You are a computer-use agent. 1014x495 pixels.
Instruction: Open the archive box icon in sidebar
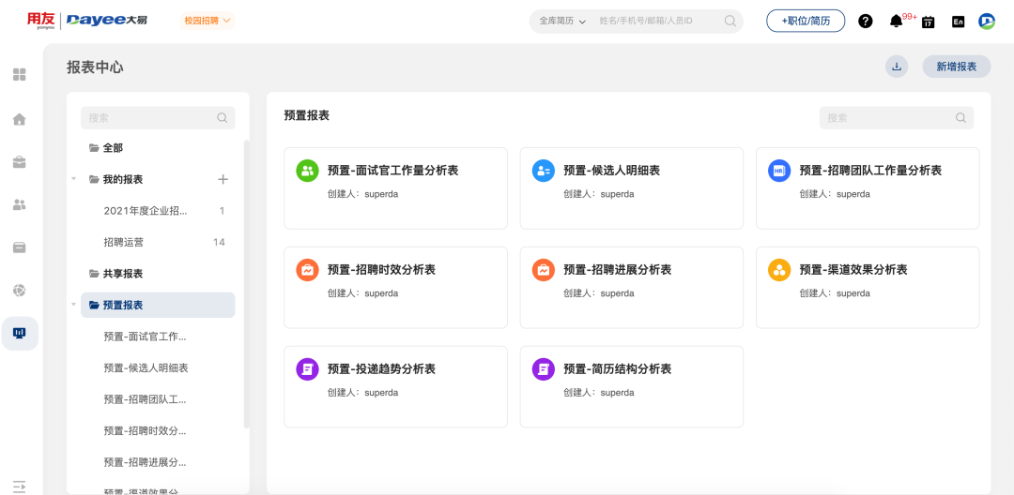point(20,247)
